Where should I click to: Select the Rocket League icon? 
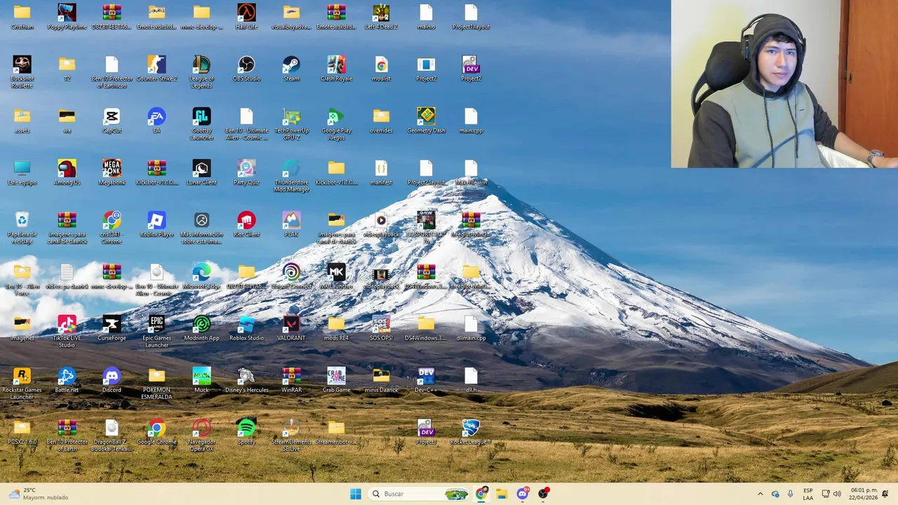471,432
